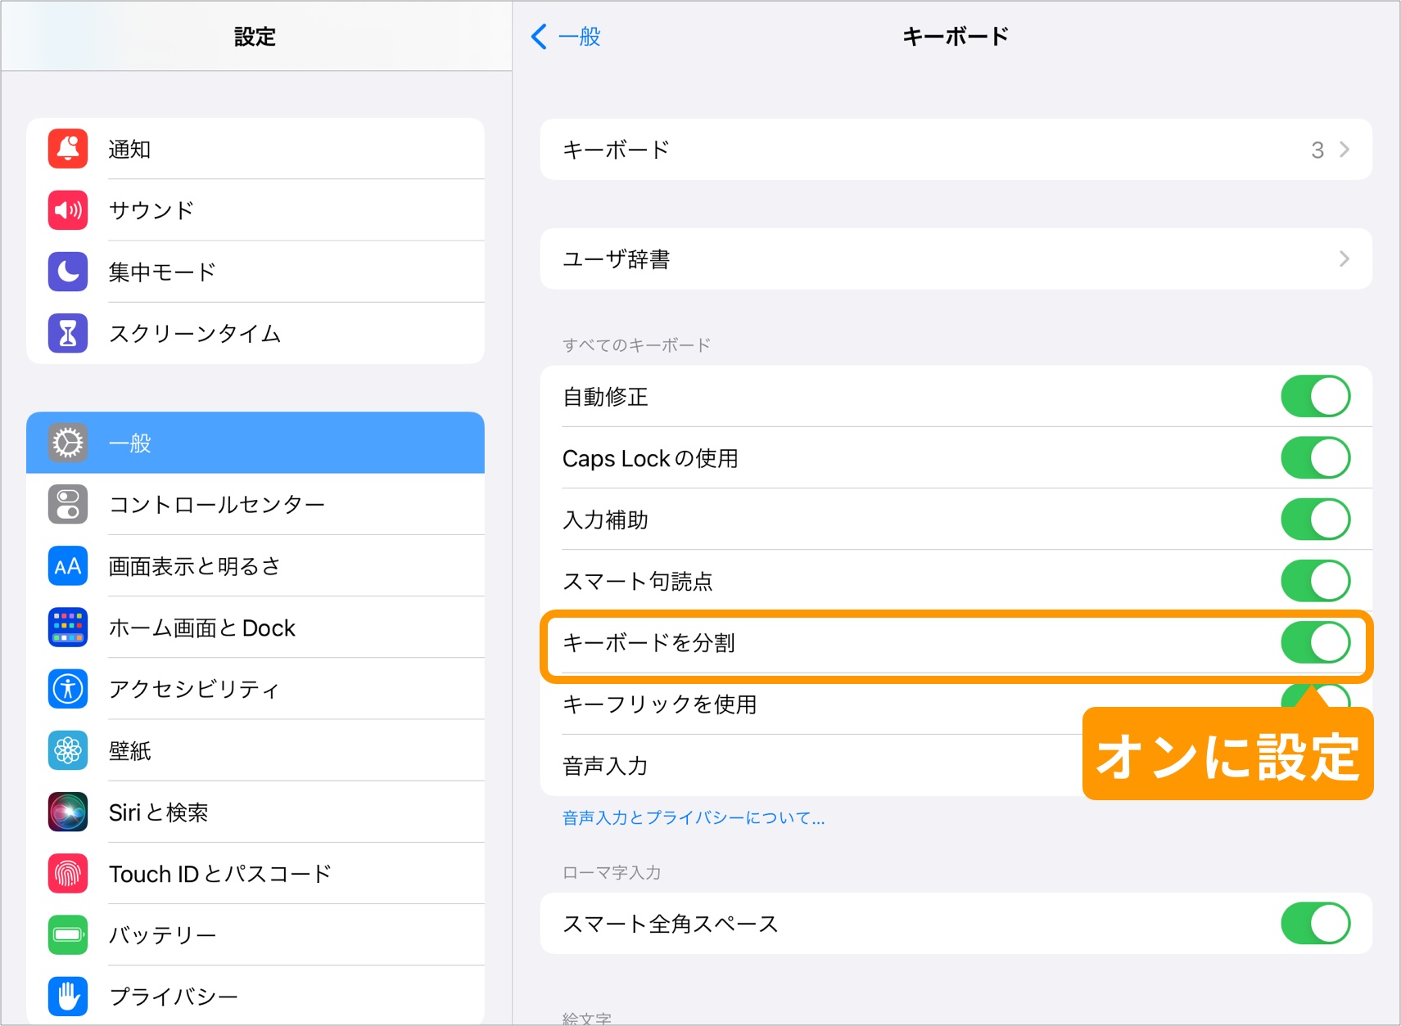Open アクセシビリティ settings
This screenshot has width=1401, height=1026.
click(x=193, y=689)
